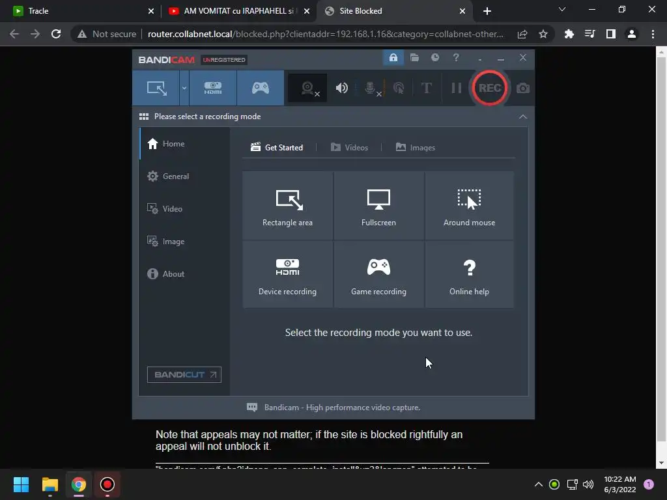Open Chrome tab search dropdown arrow
Screen dimensions: 667x500
[x=562, y=9]
